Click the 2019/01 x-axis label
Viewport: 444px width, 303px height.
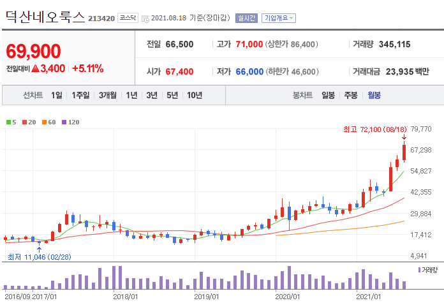[207, 297]
